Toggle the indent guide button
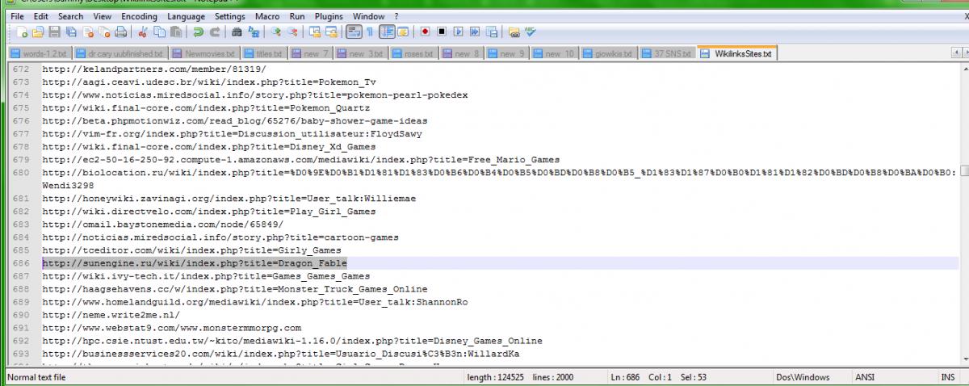The width and height of the screenshot is (969, 386). click(387, 32)
